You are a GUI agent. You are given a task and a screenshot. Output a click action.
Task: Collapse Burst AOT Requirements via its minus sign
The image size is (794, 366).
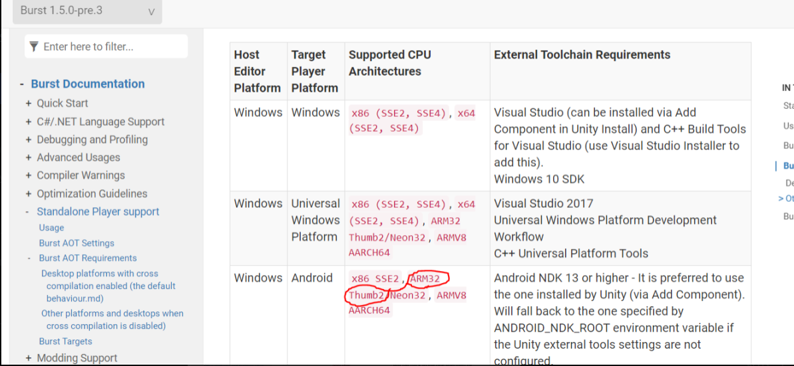[30, 258]
